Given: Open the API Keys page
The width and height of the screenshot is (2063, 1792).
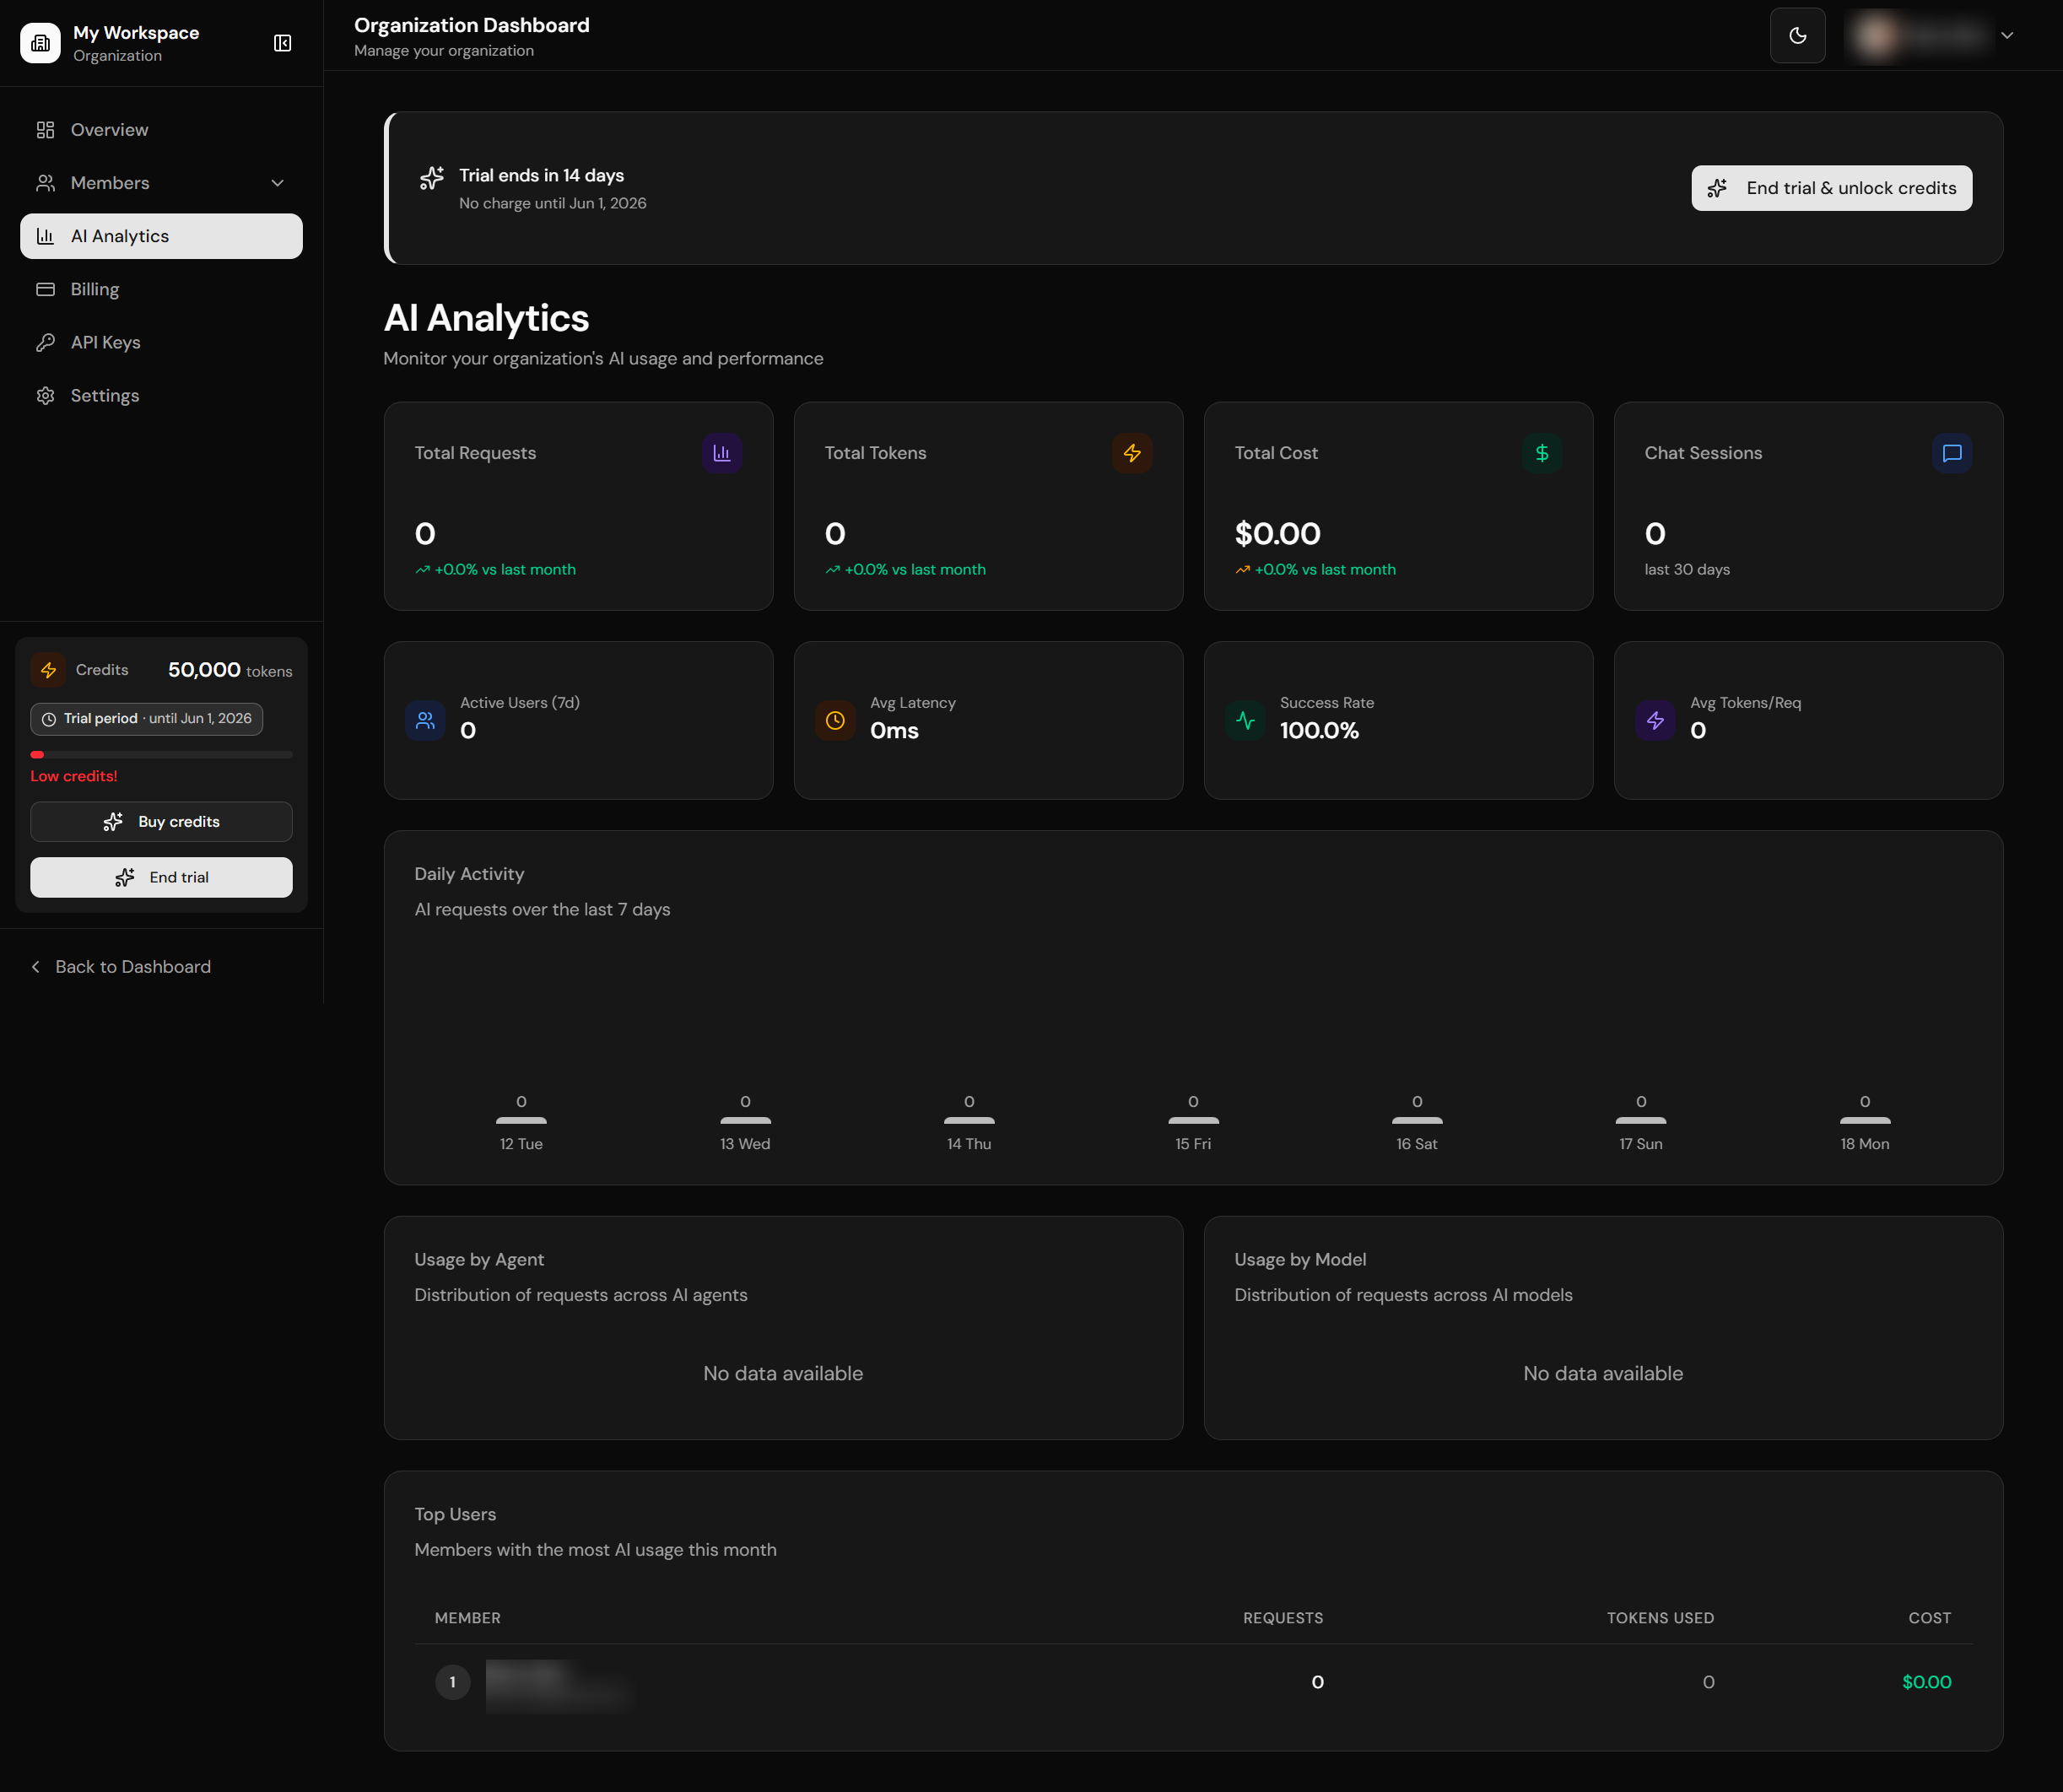Looking at the screenshot, I should (161, 342).
